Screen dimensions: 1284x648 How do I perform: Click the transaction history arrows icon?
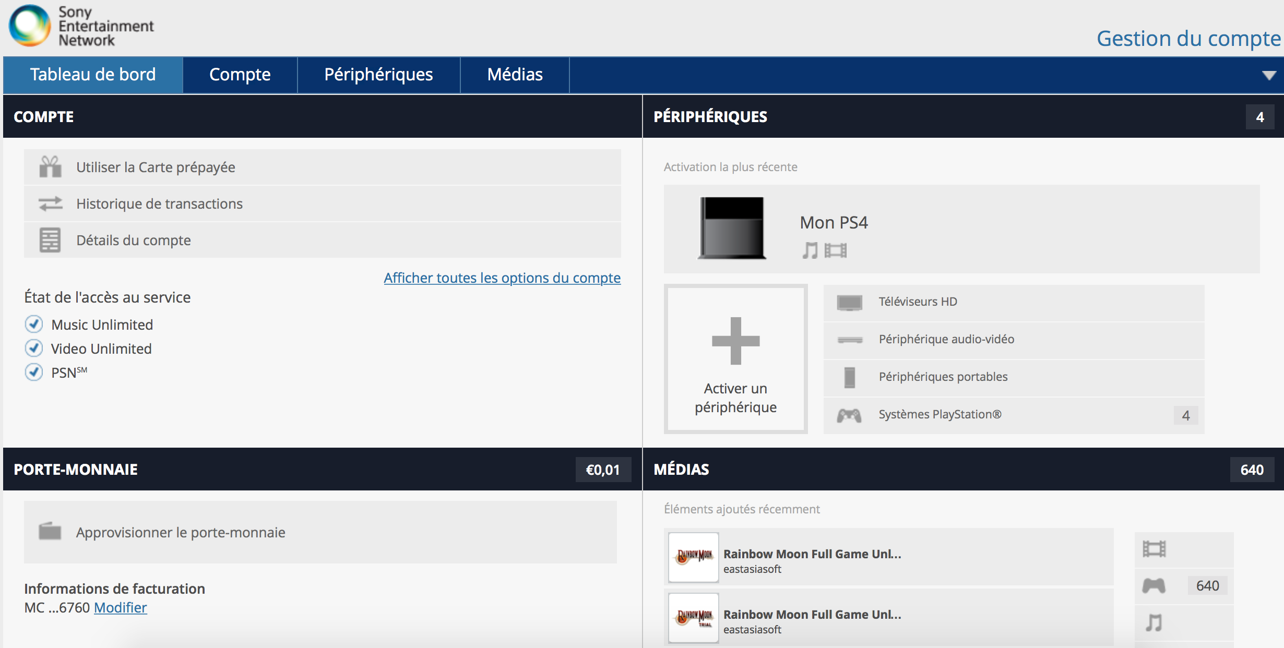click(50, 203)
